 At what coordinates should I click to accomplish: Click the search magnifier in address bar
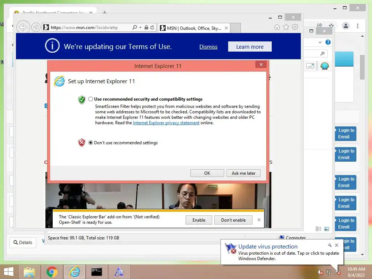pyautogui.click(x=134, y=27)
